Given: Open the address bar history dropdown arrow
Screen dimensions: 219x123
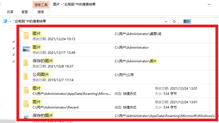Looking at the screenshot, I should point(166,21).
